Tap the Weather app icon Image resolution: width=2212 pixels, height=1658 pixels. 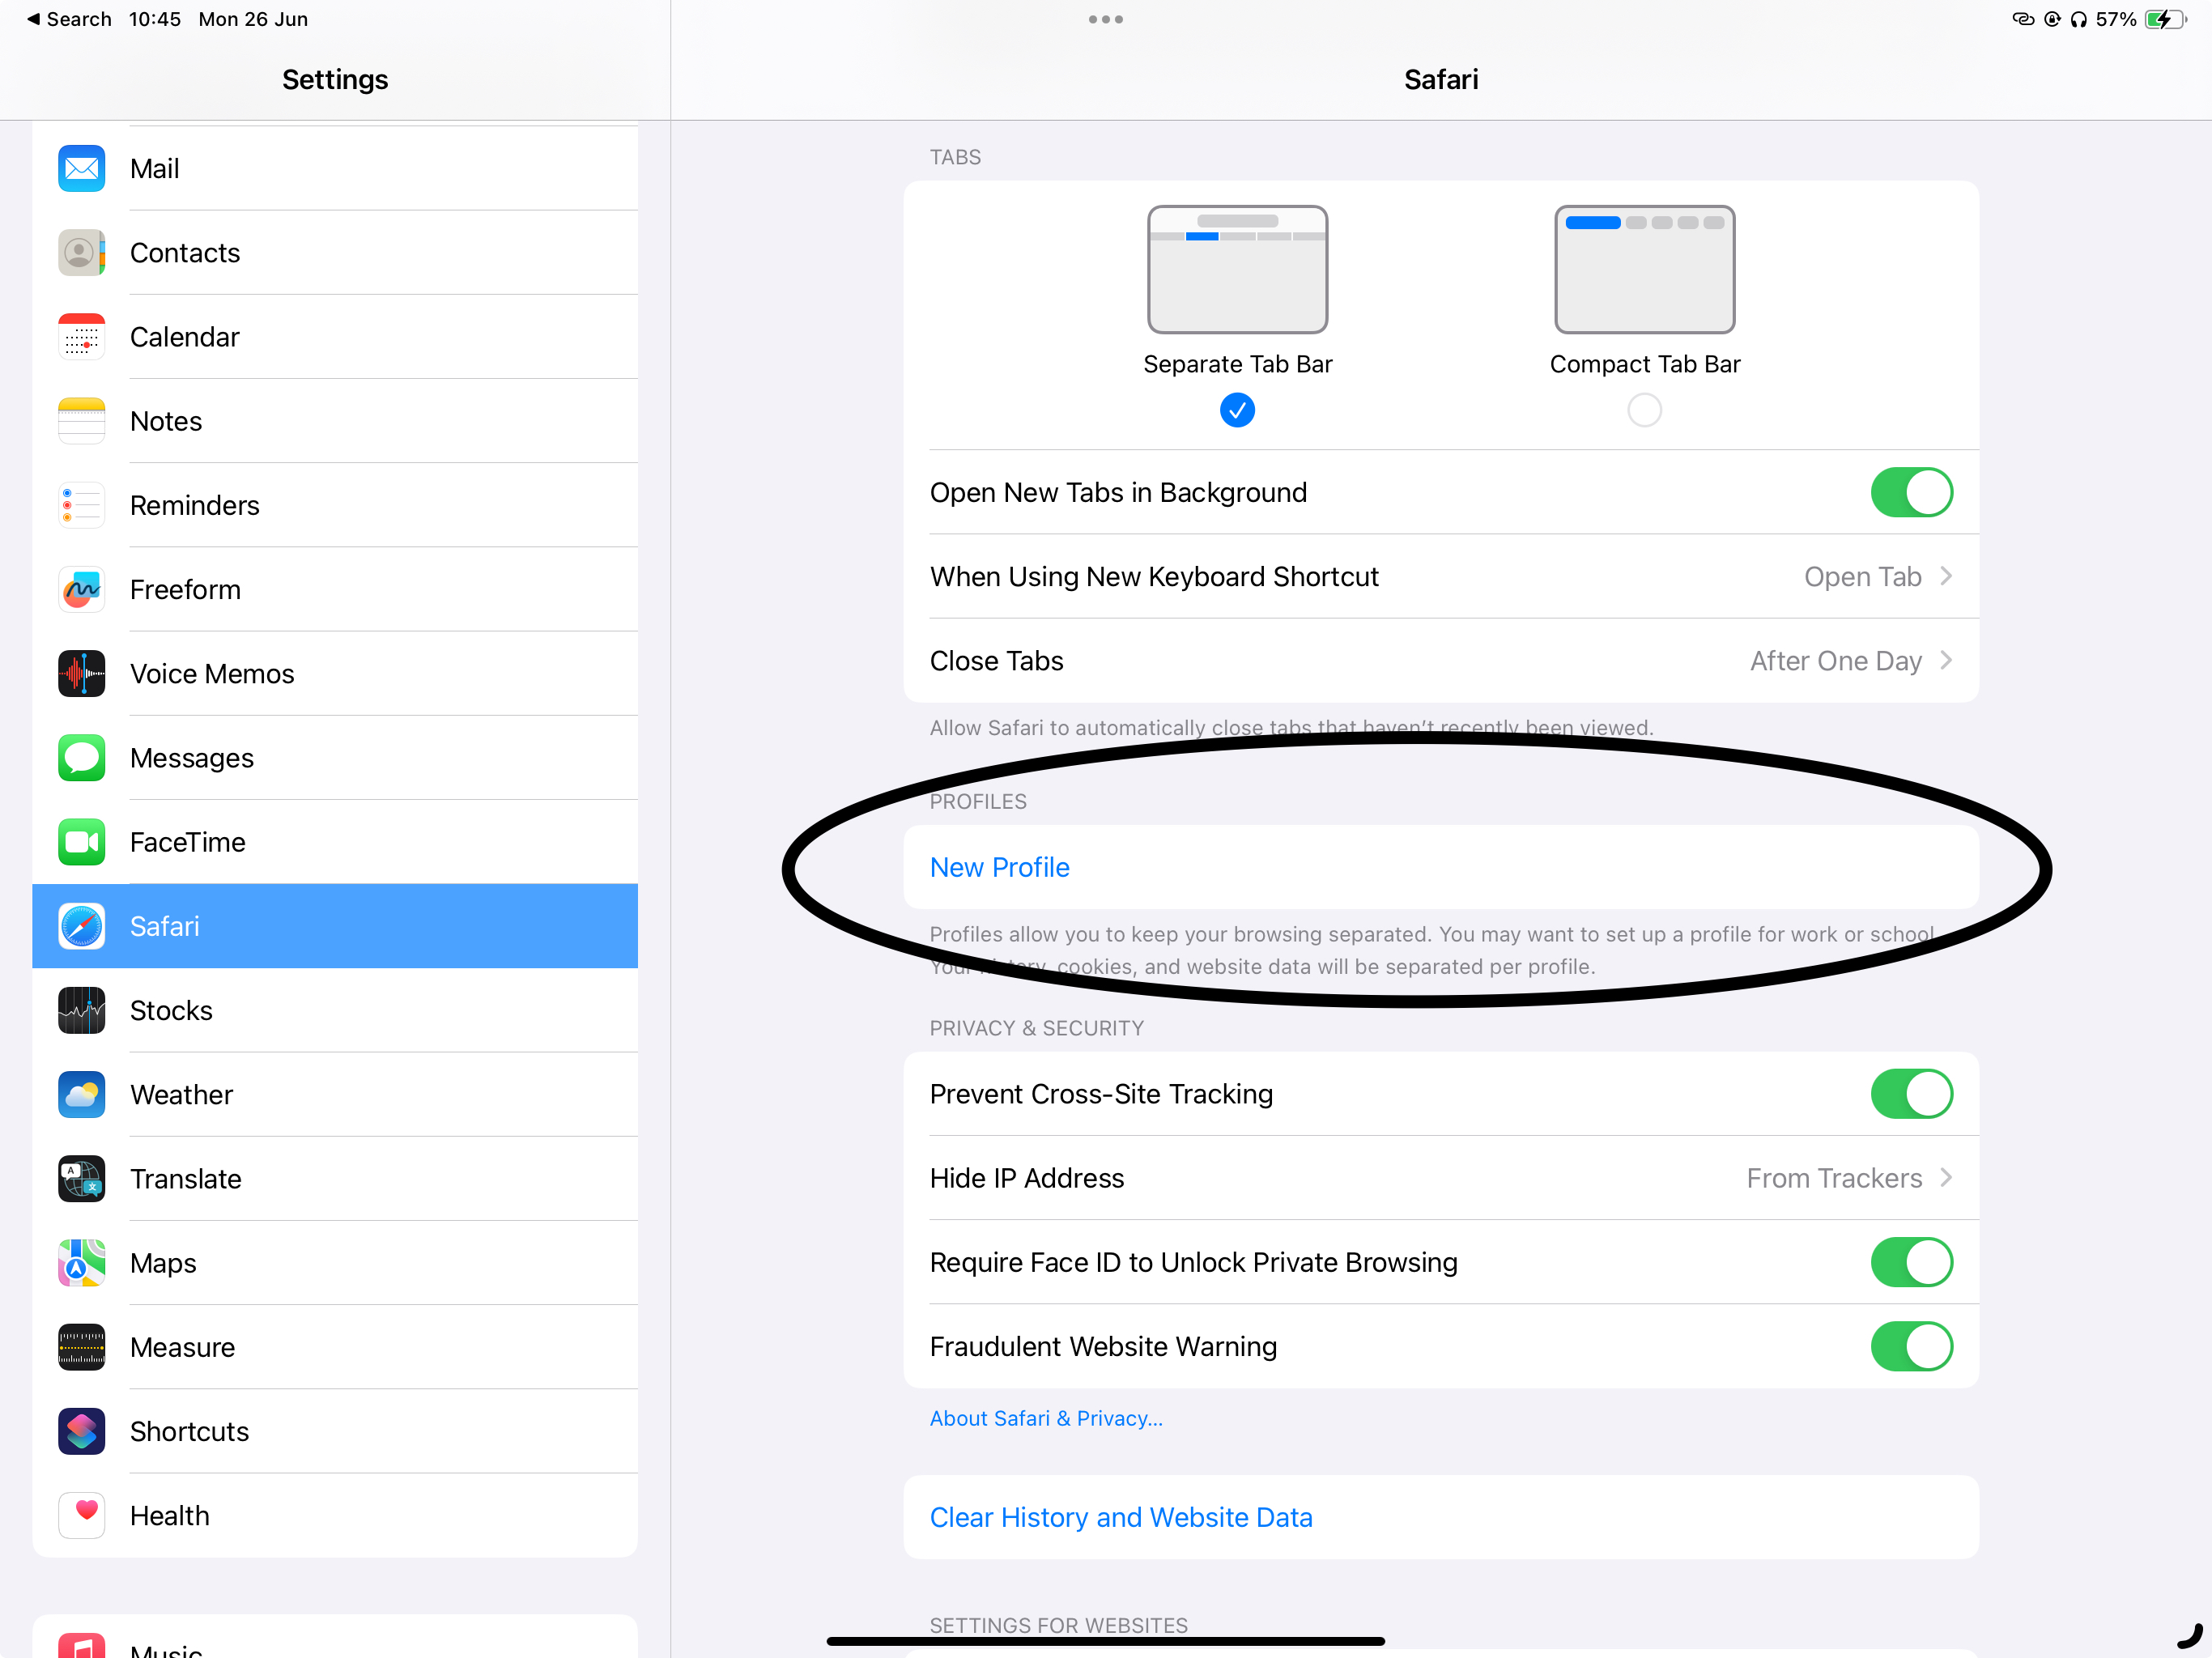pos(81,1095)
